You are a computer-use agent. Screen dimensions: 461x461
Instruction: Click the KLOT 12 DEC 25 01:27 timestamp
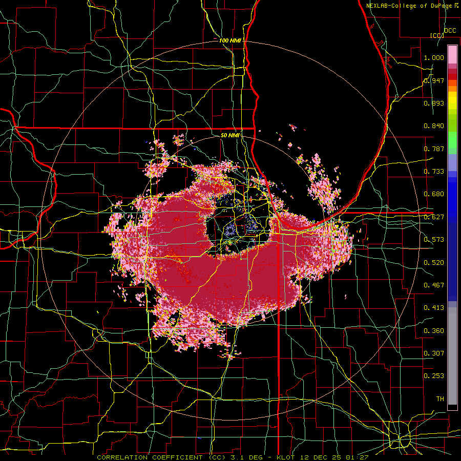(323, 457)
